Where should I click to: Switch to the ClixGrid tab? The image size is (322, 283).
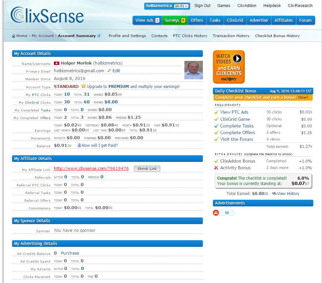pyautogui.click(x=235, y=20)
